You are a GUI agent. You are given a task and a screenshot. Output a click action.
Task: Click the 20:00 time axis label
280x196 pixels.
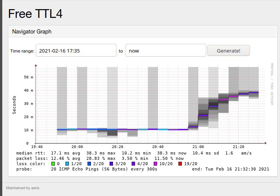(x=77, y=147)
